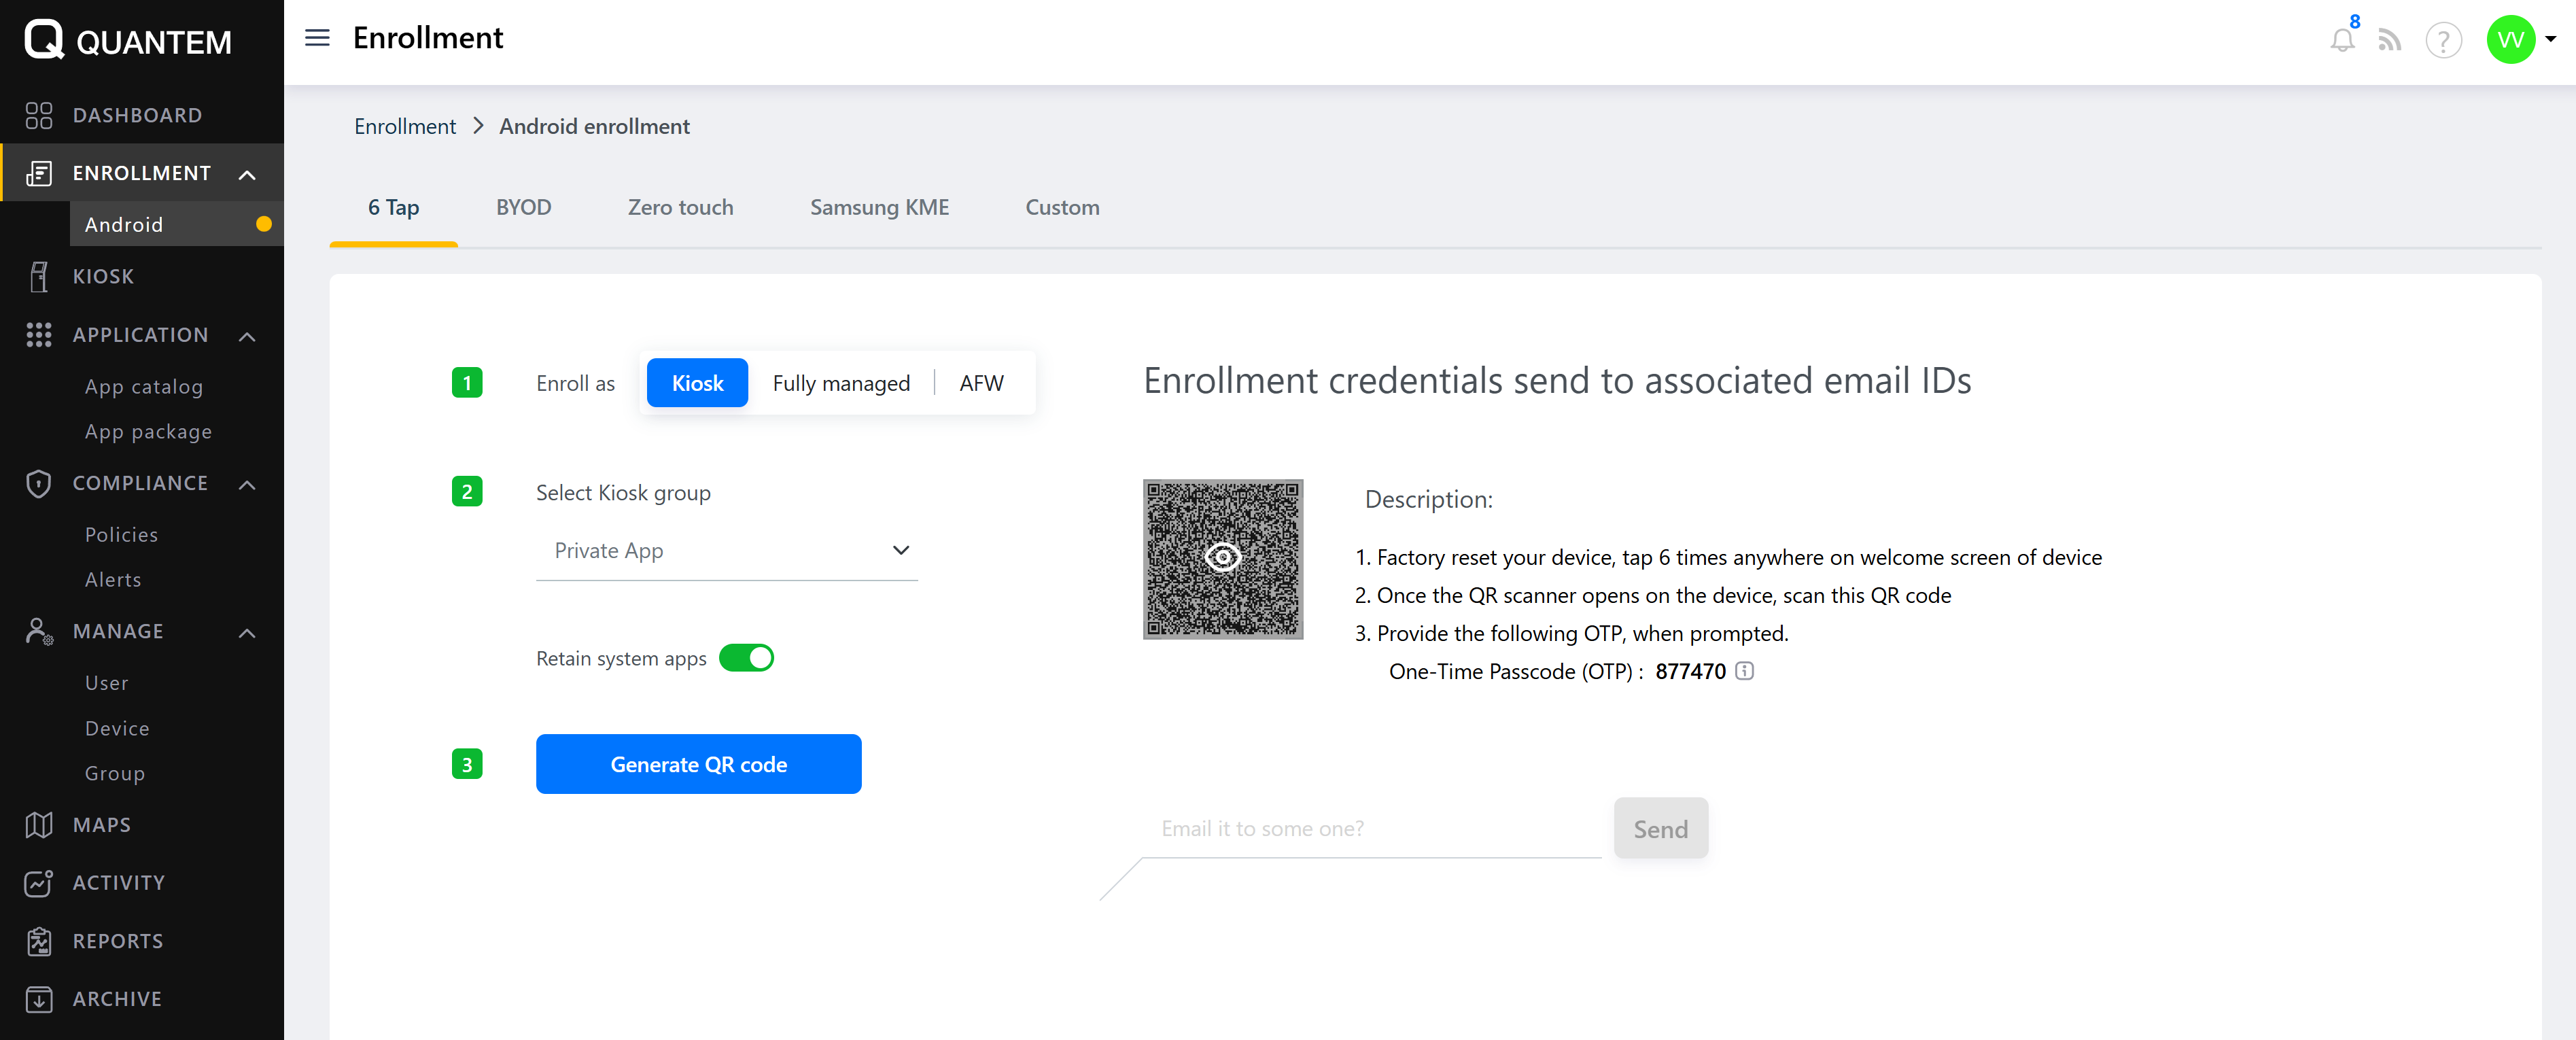Open the Kiosk sidebar section

103,276
